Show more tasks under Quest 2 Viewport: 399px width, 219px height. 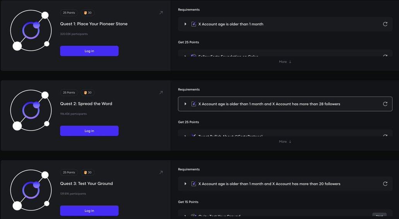click(285, 142)
